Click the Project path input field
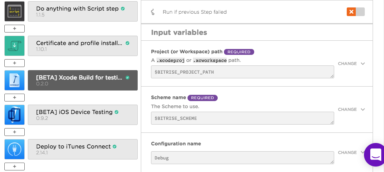The image size is (384, 172). pos(242,72)
